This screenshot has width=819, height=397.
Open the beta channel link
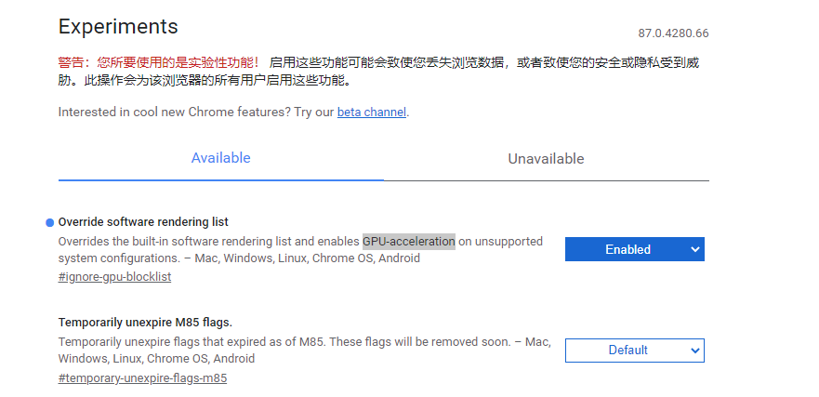371,112
